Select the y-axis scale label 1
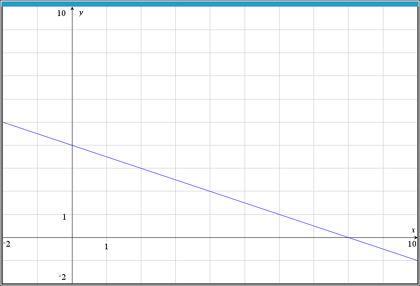The width and height of the screenshot is (420, 286). (64, 217)
